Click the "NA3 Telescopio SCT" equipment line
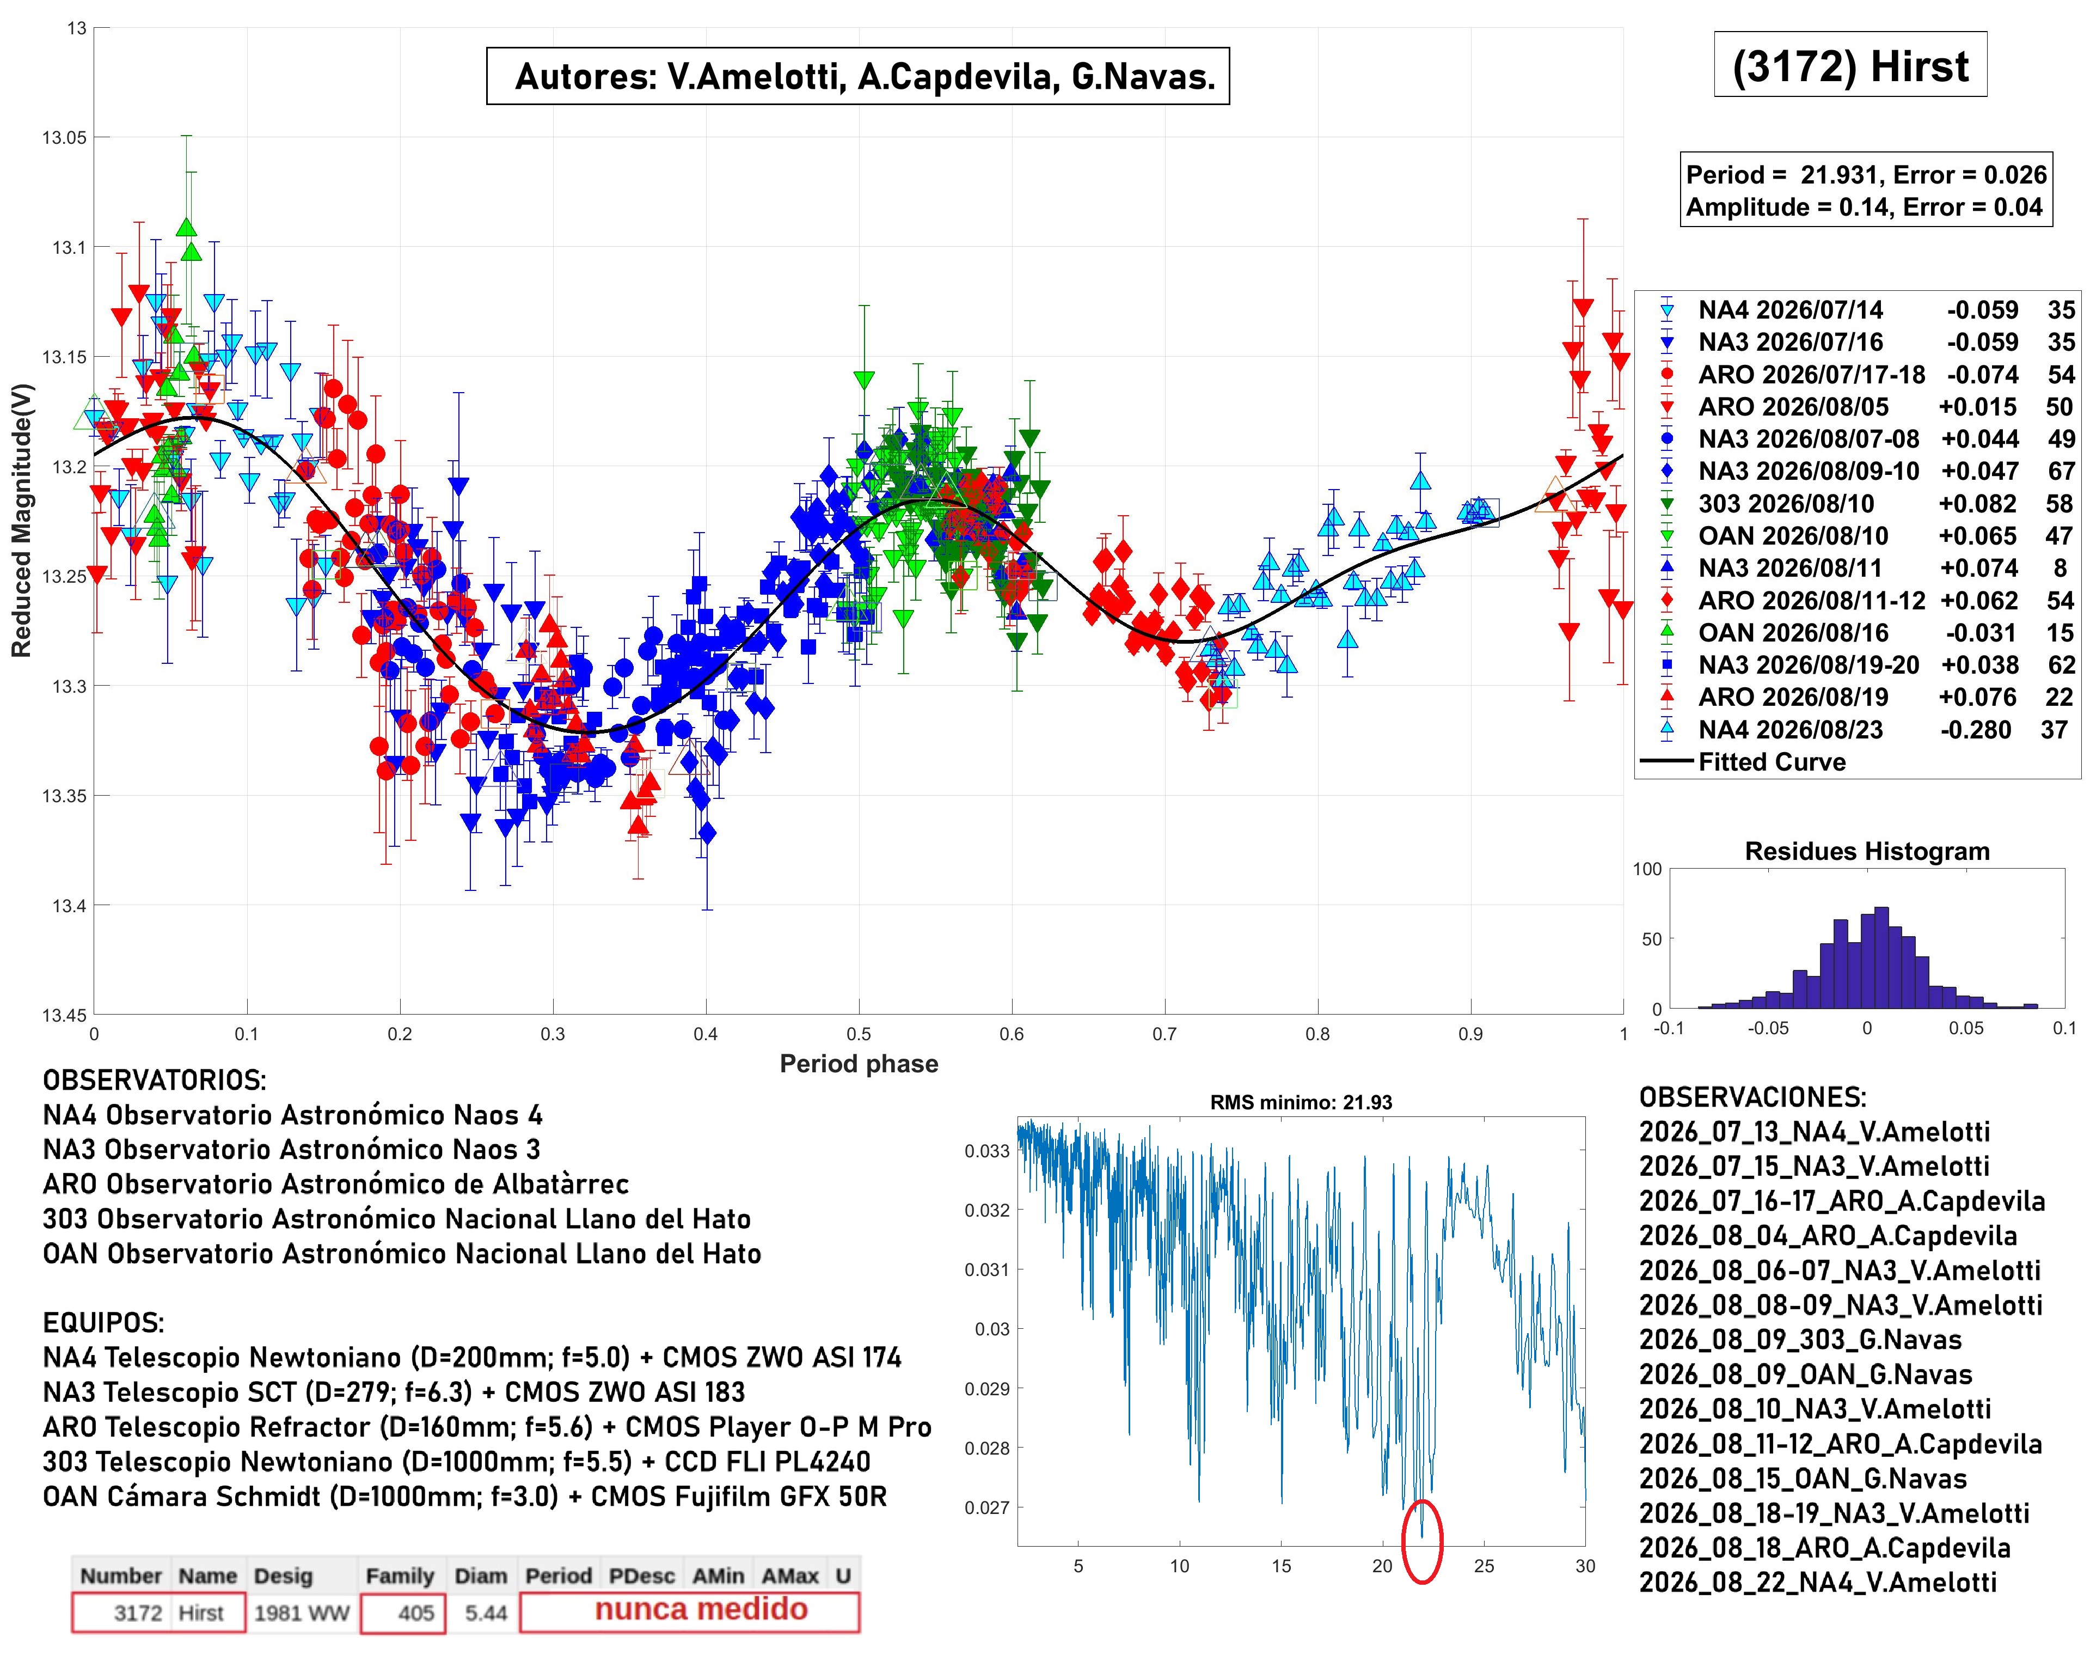The width and height of the screenshot is (2090, 1661). click(x=394, y=1393)
